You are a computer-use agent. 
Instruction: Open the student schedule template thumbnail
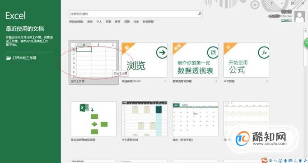pos(145,119)
